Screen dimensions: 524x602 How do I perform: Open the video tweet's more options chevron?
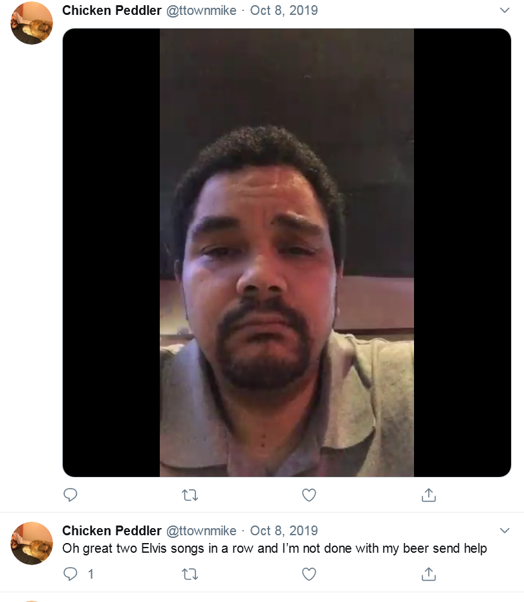[x=505, y=10]
